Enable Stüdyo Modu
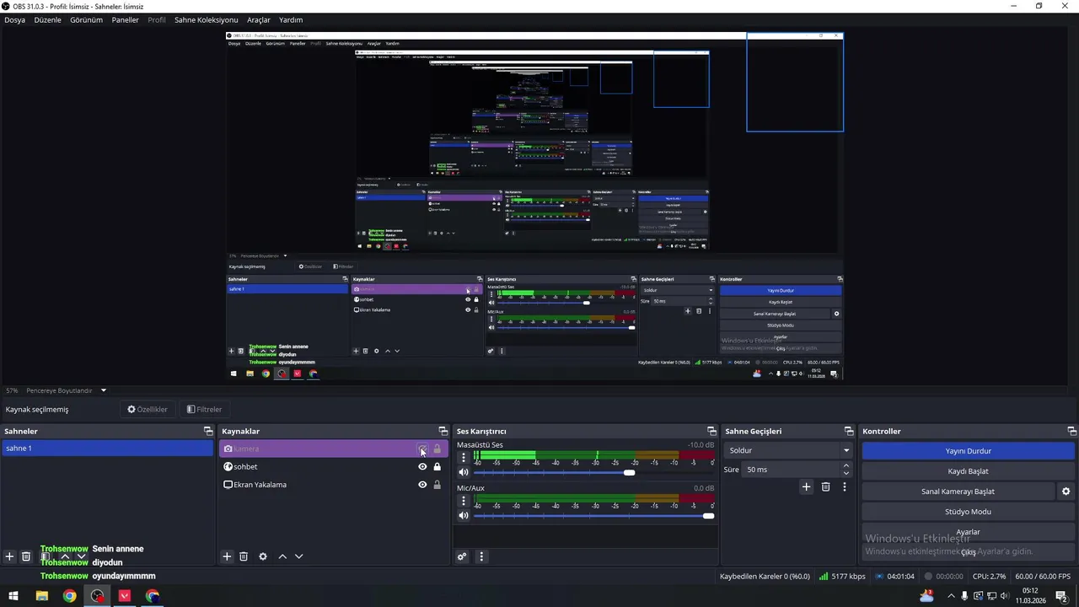1079x607 pixels. (x=968, y=512)
